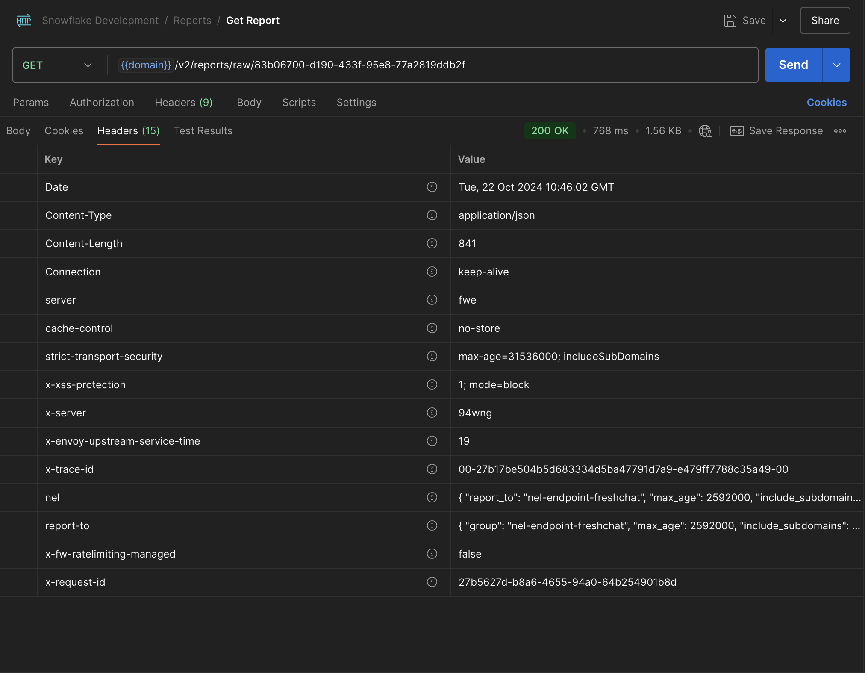This screenshot has width=865, height=673.
Task: Click the Save Response example icon
Action: point(737,131)
